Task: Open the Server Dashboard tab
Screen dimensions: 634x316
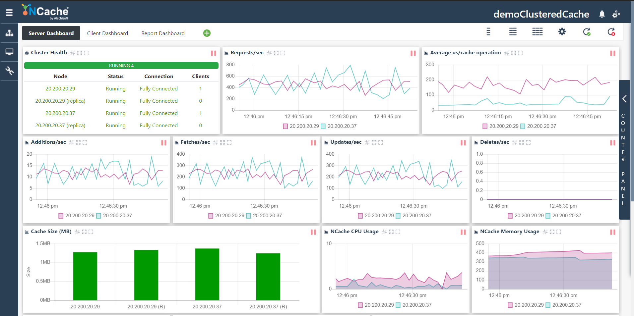Action: tap(51, 33)
